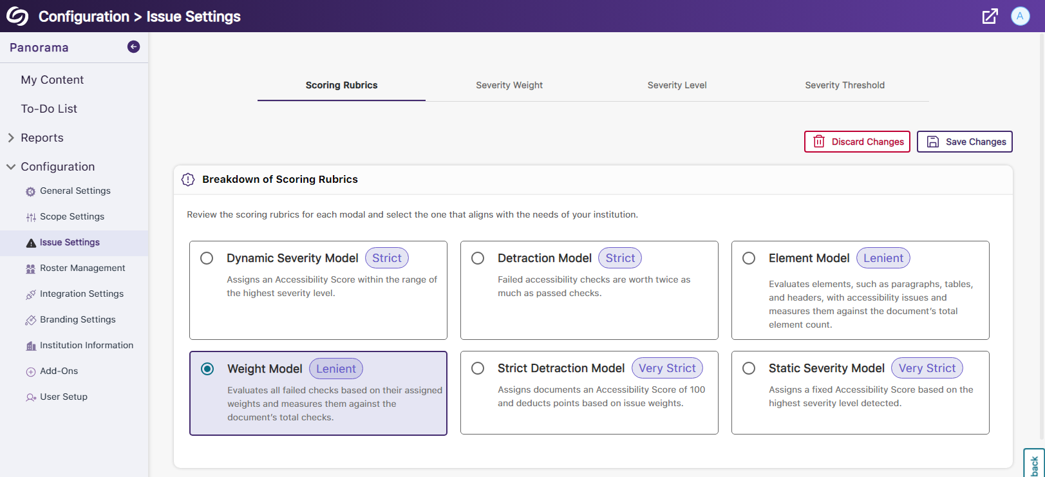Collapse the Panorama sidebar with arrow icon
Screen dimensions: 1045x477
click(x=133, y=46)
